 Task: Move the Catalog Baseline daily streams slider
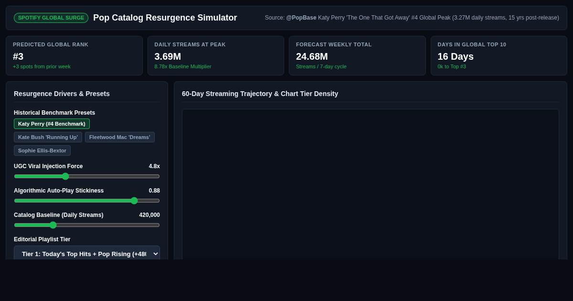pos(87,225)
